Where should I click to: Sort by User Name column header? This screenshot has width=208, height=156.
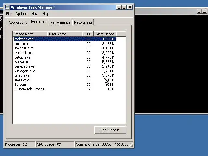click(x=65, y=34)
